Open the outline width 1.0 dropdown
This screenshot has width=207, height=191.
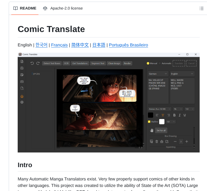coord(171,122)
